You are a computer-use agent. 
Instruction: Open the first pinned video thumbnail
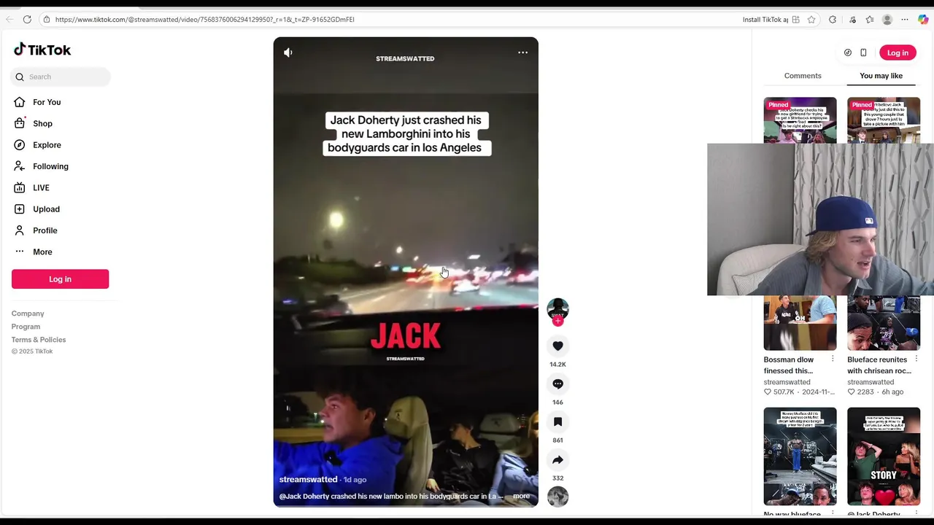800,120
